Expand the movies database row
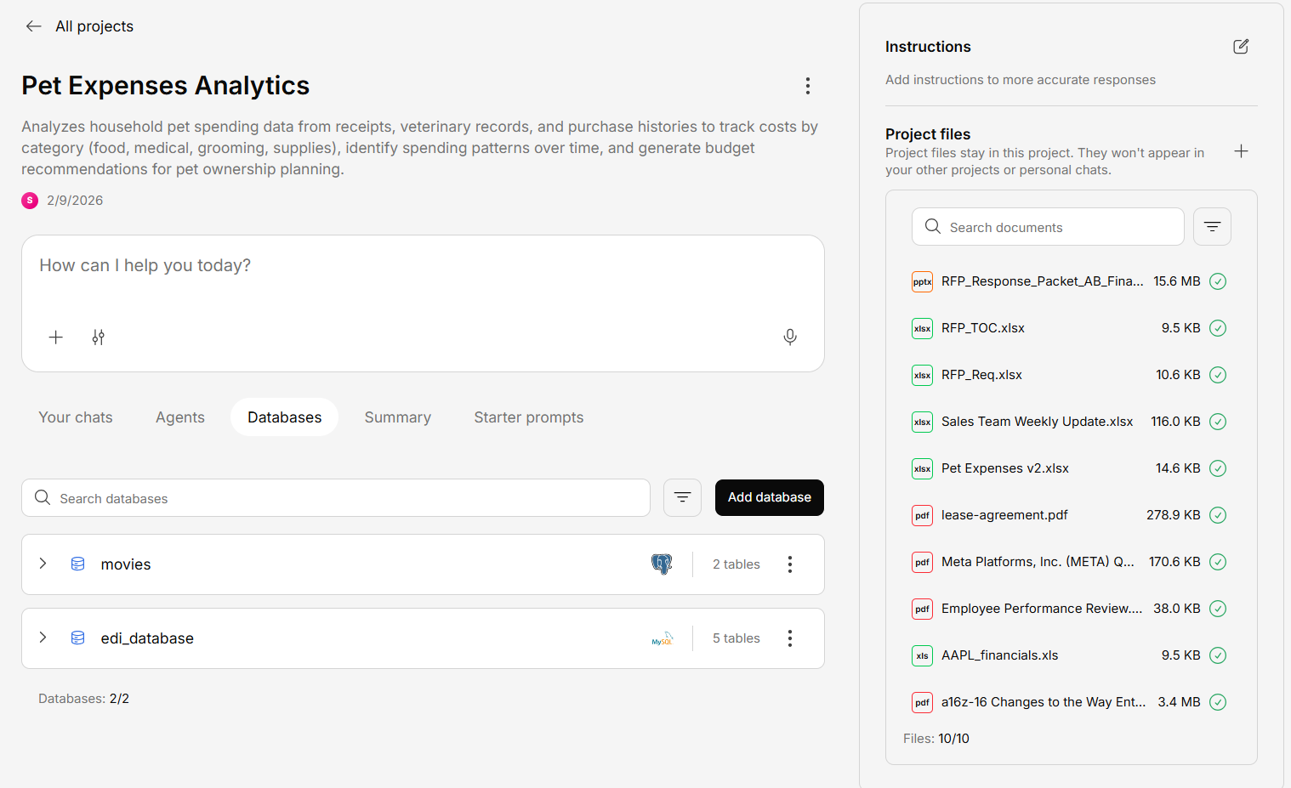1291x788 pixels. 43,564
